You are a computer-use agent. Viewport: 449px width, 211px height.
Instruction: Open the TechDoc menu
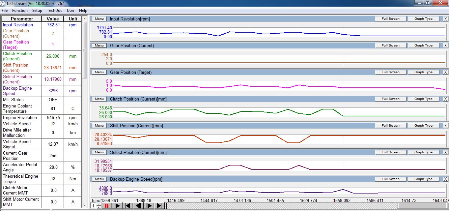[x=54, y=11]
